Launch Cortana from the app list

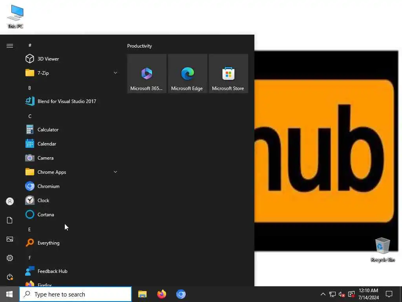(71, 214)
